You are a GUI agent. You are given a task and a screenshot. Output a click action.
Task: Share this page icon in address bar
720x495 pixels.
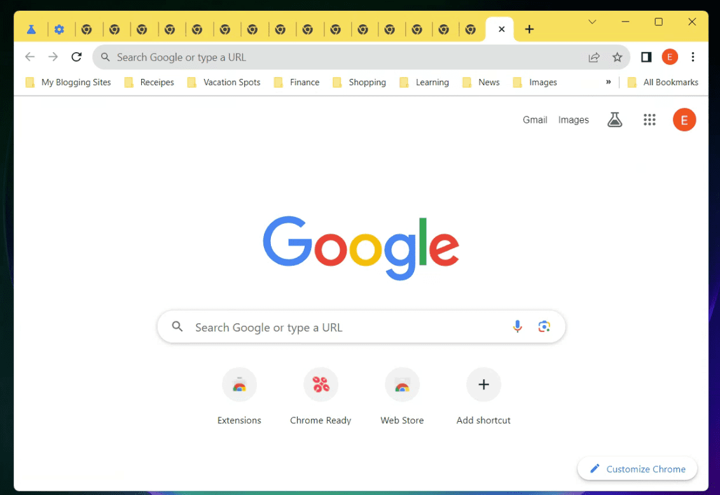593,57
